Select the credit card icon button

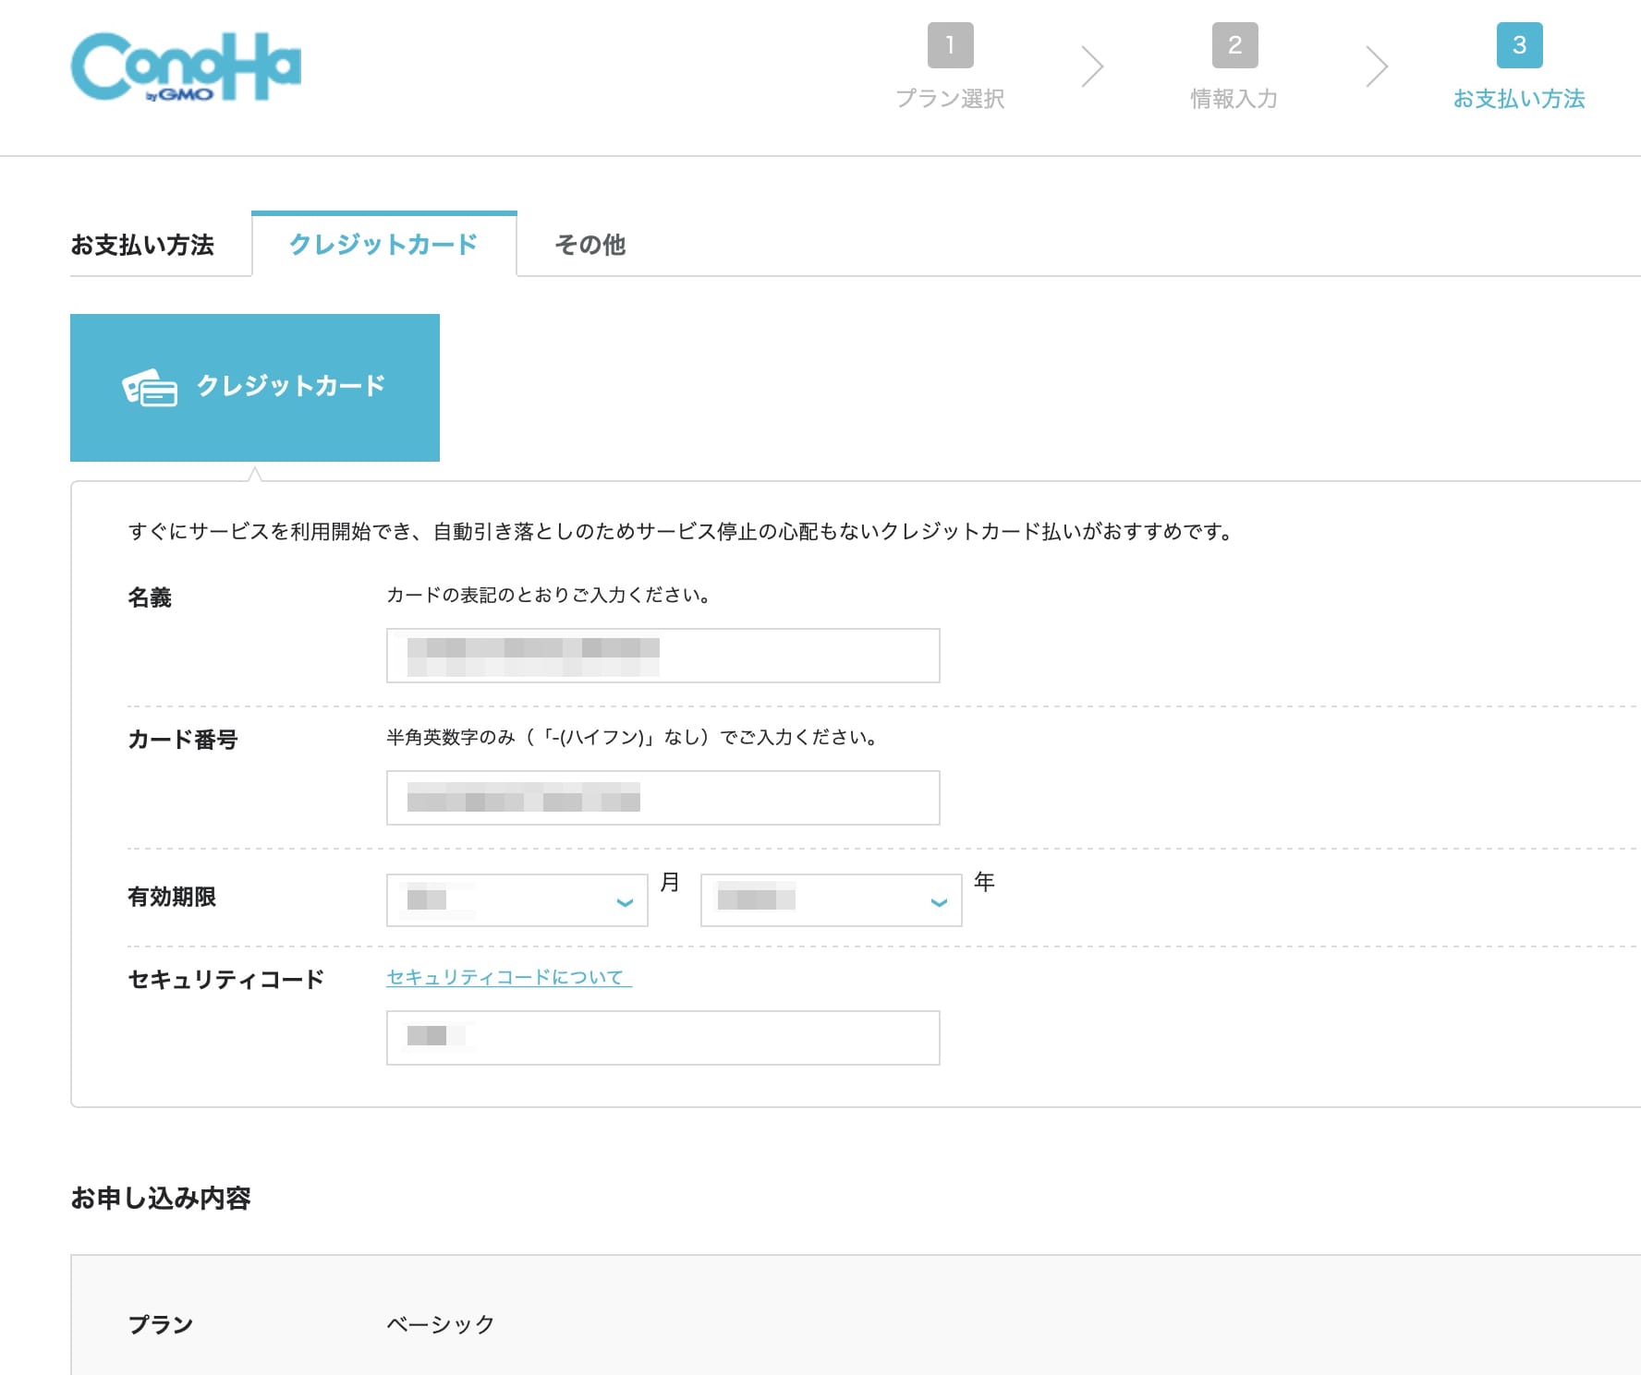pos(255,387)
